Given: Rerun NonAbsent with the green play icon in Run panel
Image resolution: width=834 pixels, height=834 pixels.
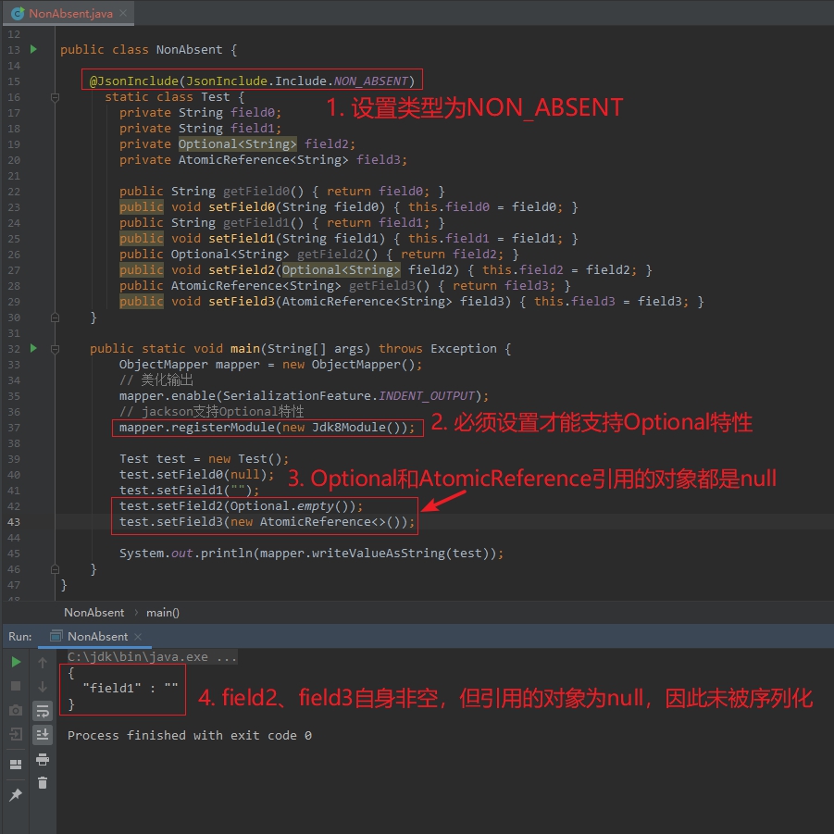Looking at the screenshot, I should pyautogui.click(x=16, y=662).
